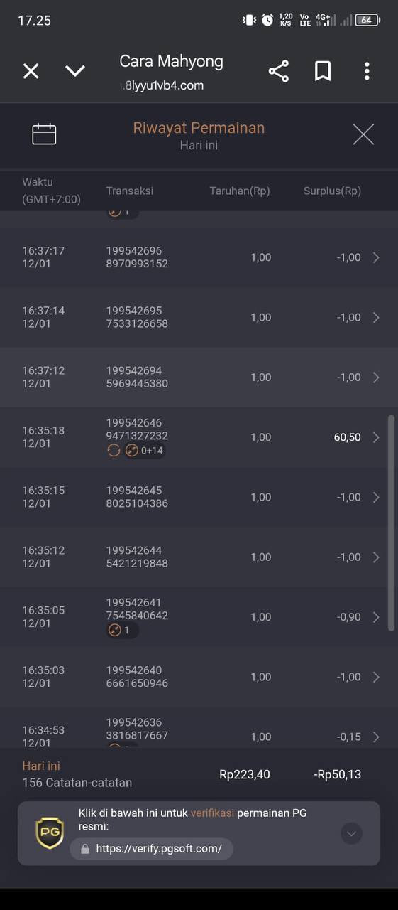Open the calendar date picker icon
This screenshot has height=910, width=398.
click(x=44, y=134)
